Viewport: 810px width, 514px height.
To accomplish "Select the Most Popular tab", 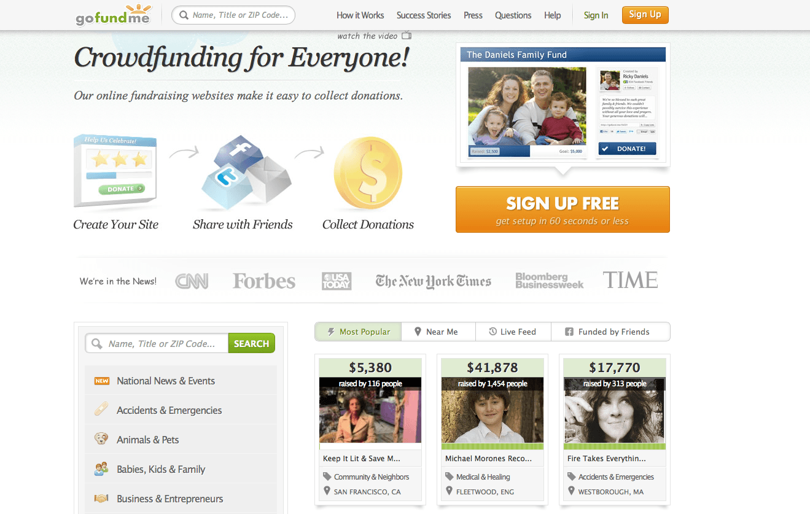I will [358, 332].
